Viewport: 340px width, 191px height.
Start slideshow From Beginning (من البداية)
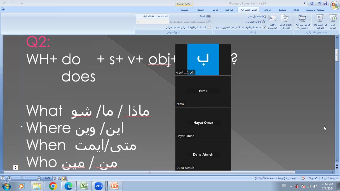click(333, 22)
